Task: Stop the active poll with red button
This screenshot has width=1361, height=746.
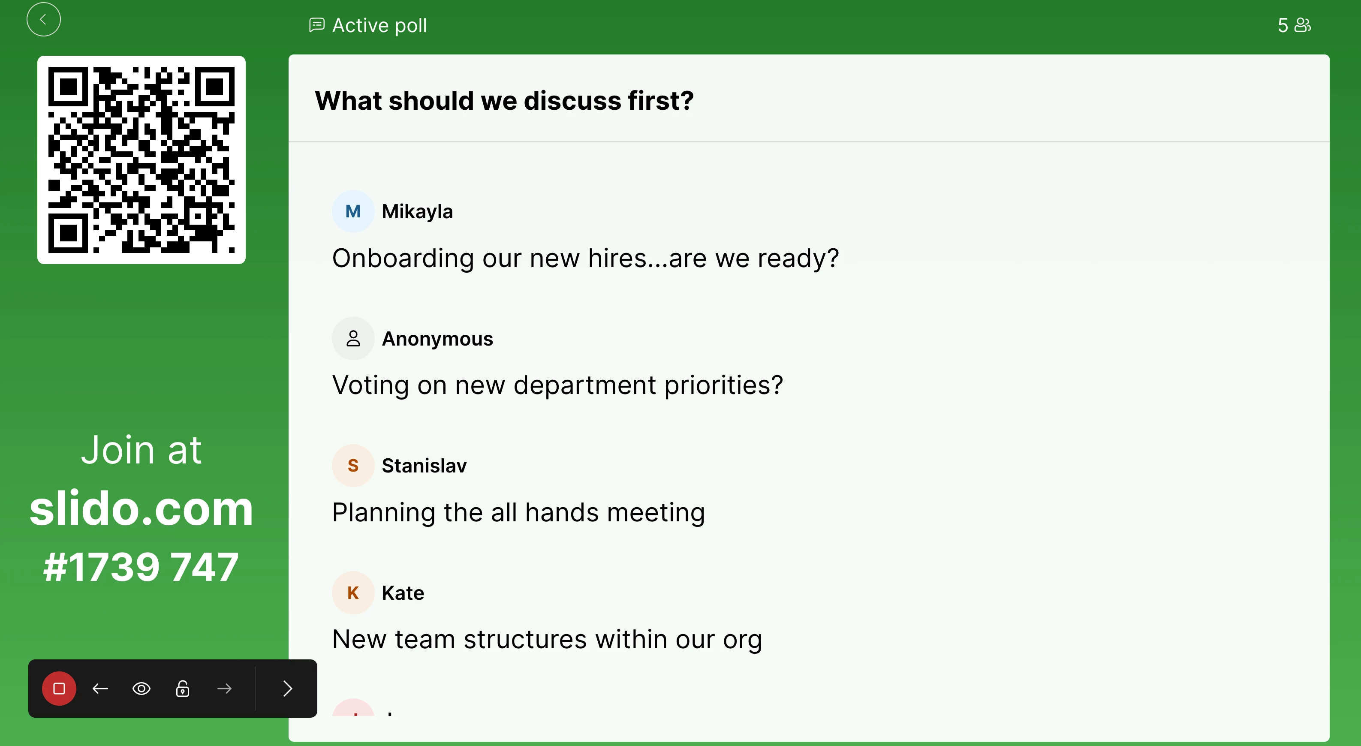Action: 59,689
